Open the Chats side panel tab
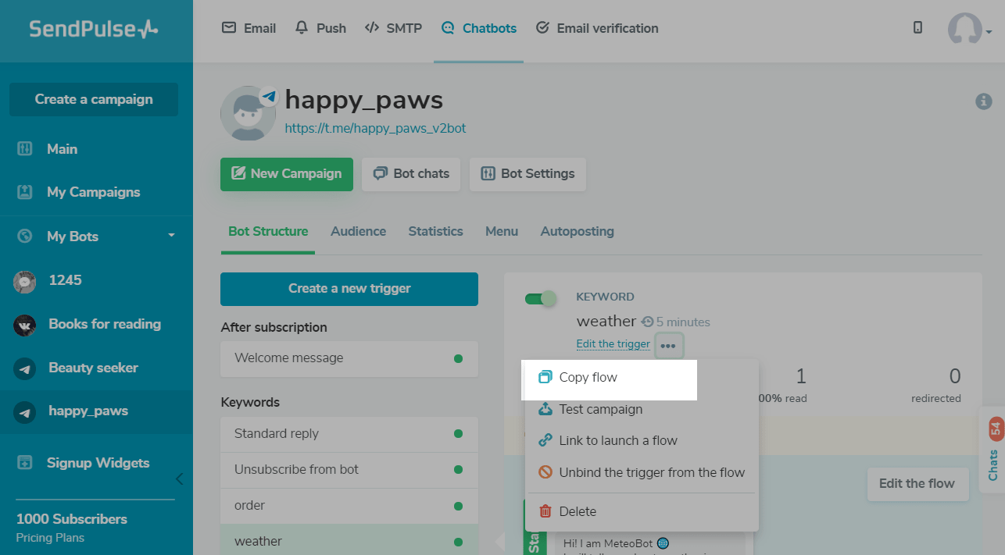This screenshot has width=1005, height=555. [992, 450]
